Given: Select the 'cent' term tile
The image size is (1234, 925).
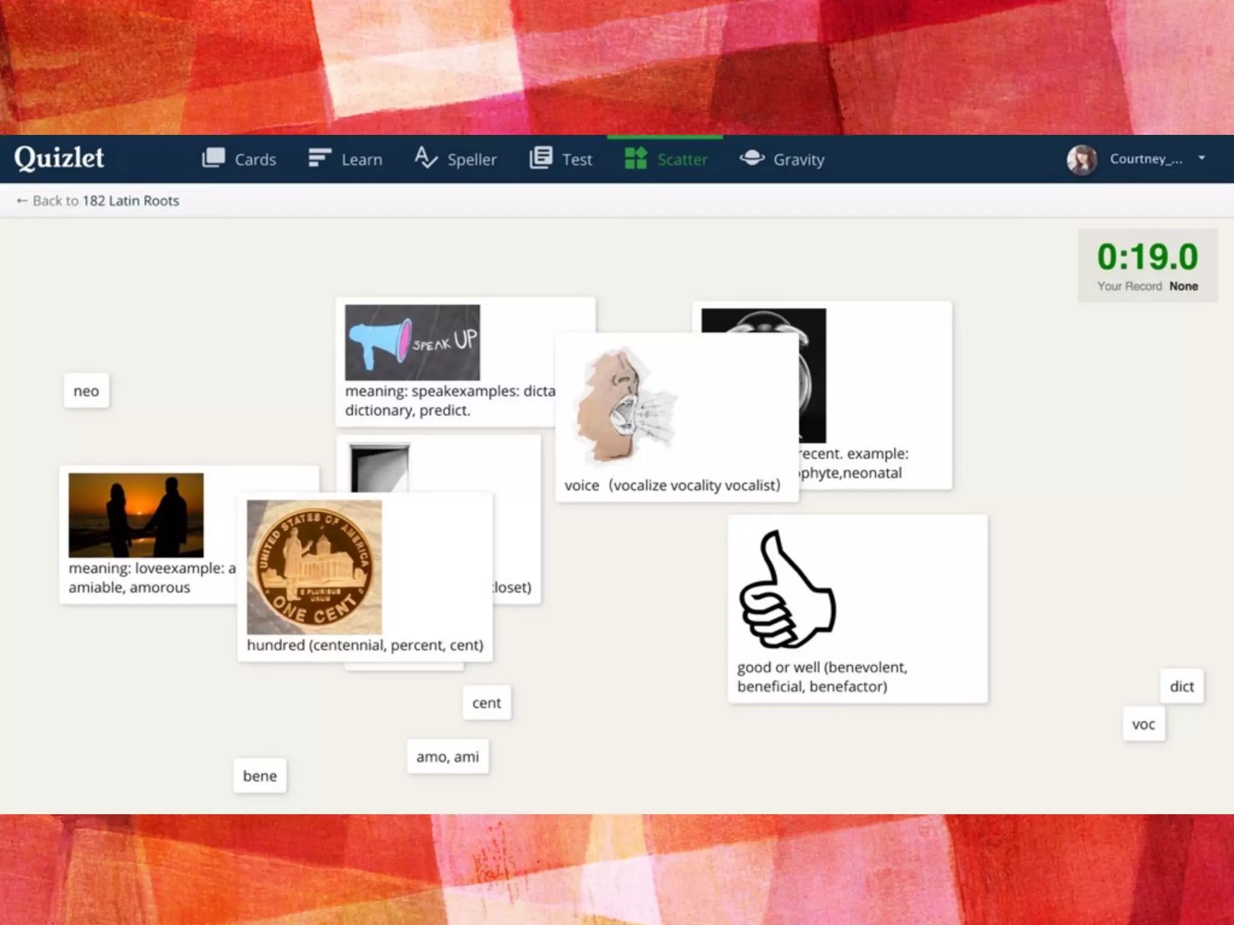Looking at the screenshot, I should tap(486, 703).
